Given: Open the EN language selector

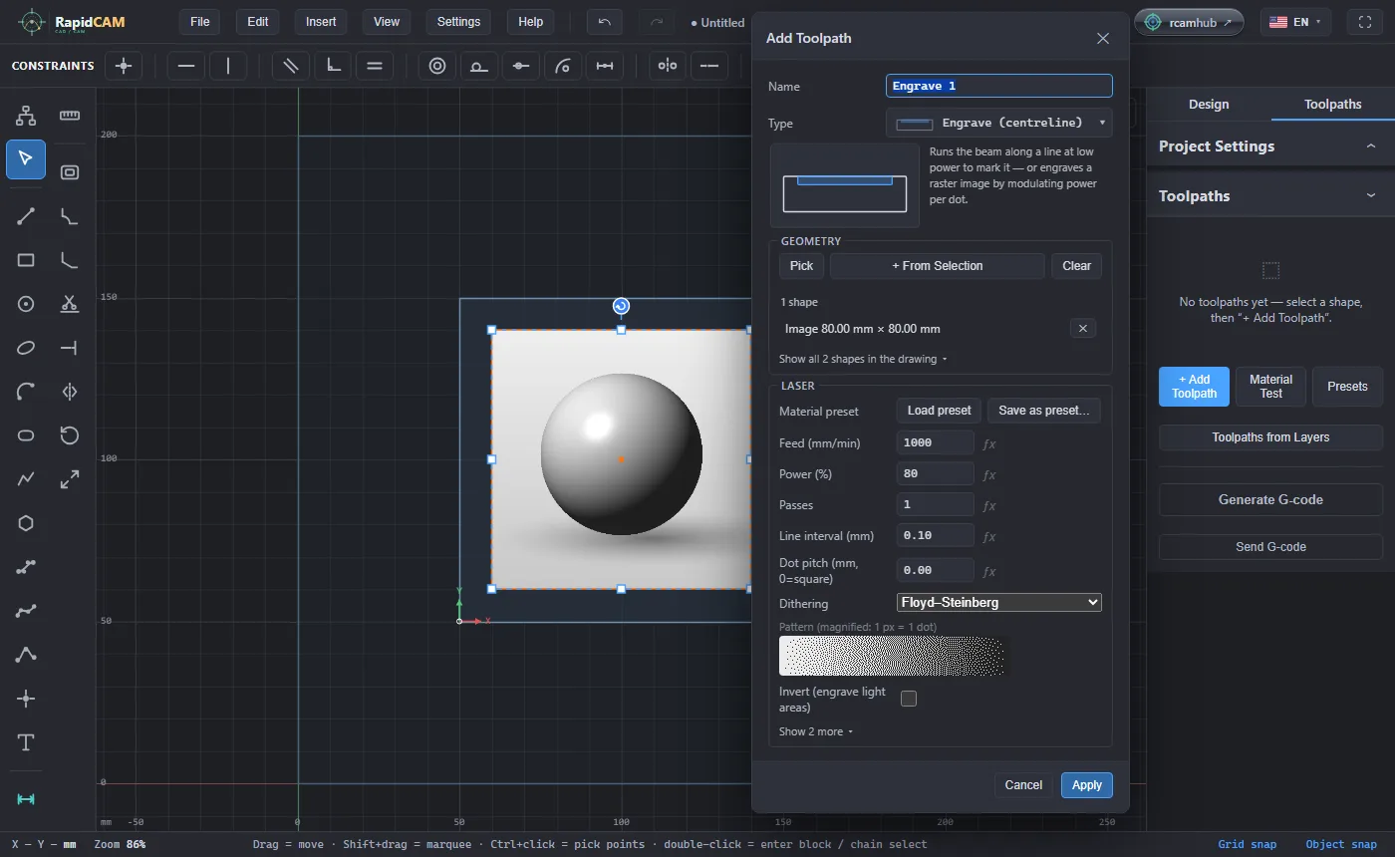Looking at the screenshot, I should (x=1295, y=22).
